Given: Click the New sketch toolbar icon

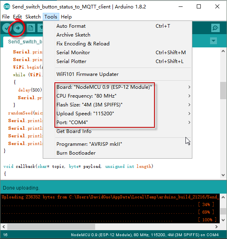Looking at the screenshot, I should pyautogui.click(x=31, y=28).
